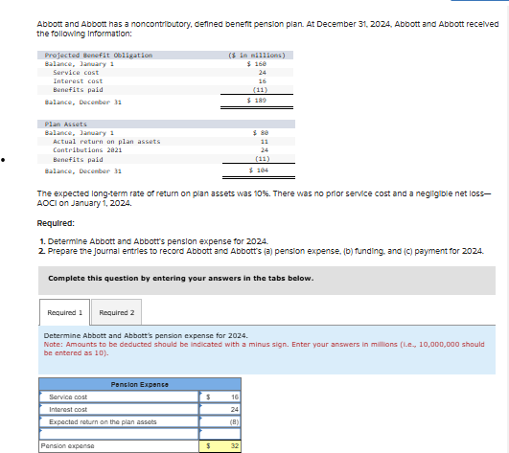
Task: Click the 'Plan Assets' table heading
Action: pos(65,125)
